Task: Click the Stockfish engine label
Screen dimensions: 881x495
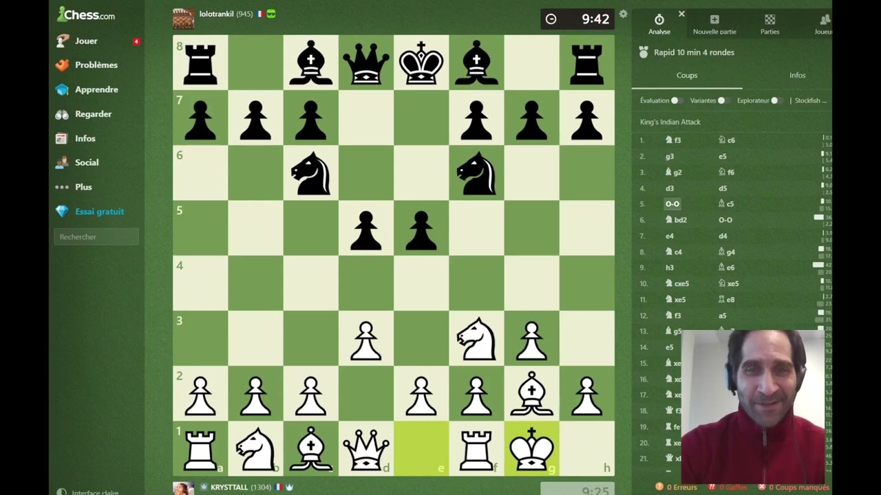Action: pyautogui.click(x=811, y=100)
